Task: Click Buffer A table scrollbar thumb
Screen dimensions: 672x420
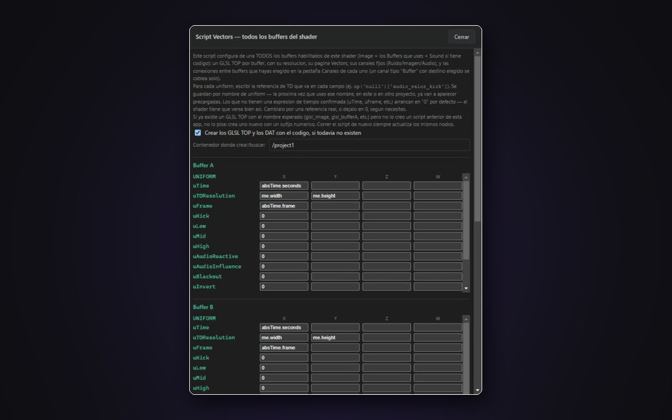Action: point(466,220)
